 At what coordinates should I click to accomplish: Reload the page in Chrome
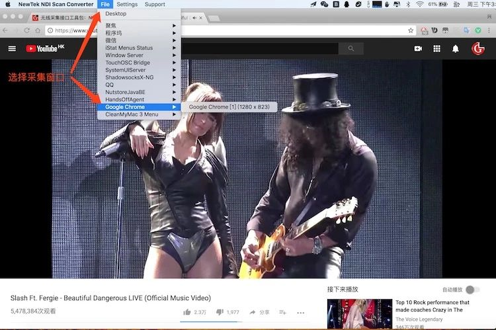(27, 30)
